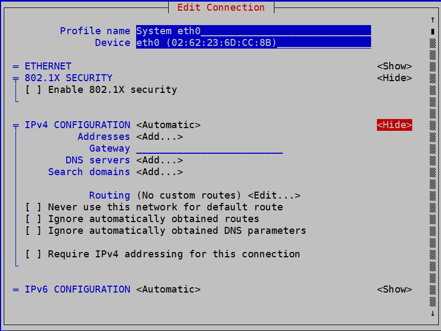Click the scrollbar down arrow
This screenshot has height=331, width=441.
pos(432,314)
